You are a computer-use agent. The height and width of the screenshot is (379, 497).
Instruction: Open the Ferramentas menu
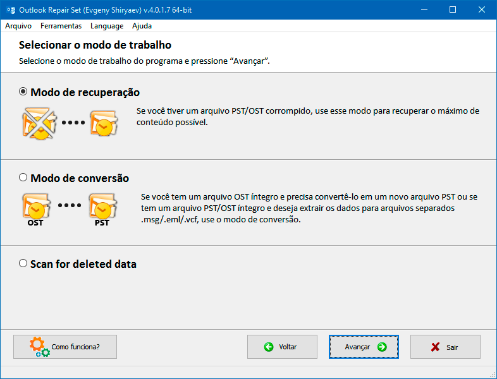tap(61, 26)
